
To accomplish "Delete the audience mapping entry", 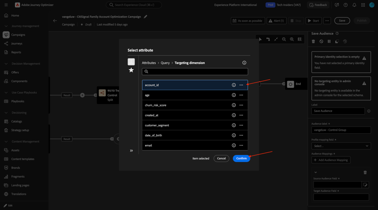I will click(x=365, y=172).
